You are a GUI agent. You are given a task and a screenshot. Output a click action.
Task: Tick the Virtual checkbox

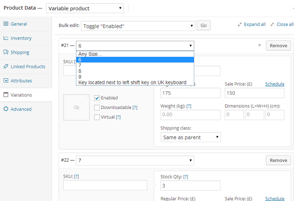pyautogui.click(x=97, y=117)
